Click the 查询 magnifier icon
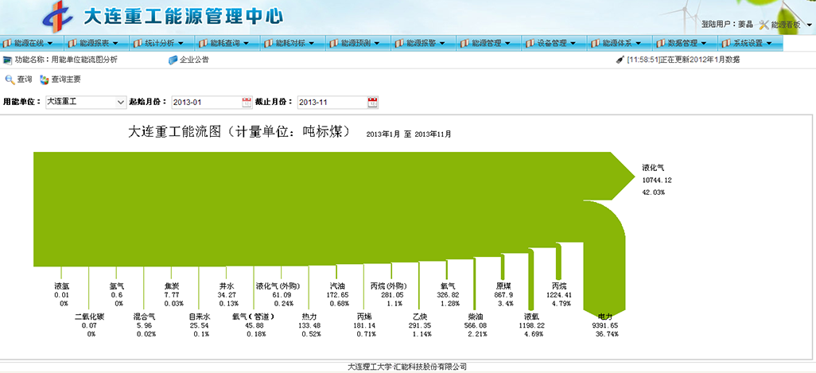Image resolution: width=816 pixels, height=373 pixels. pyautogui.click(x=10, y=80)
